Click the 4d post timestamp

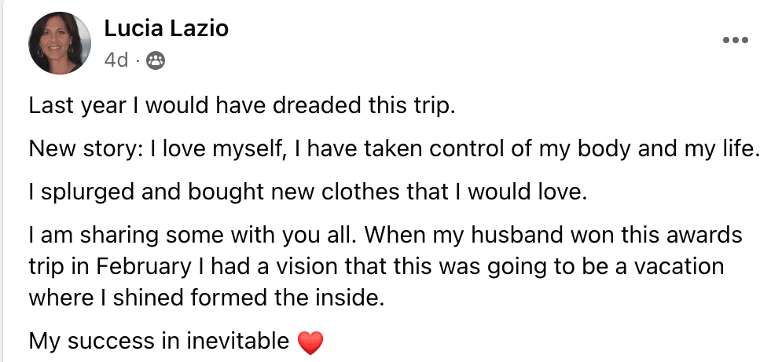(116, 60)
